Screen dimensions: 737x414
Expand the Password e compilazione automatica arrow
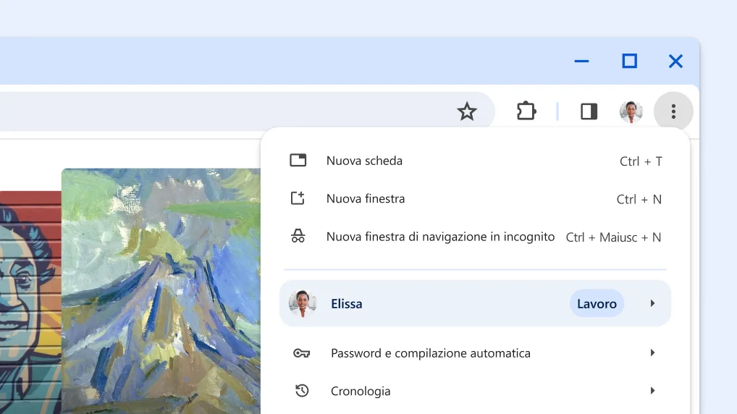coord(652,353)
